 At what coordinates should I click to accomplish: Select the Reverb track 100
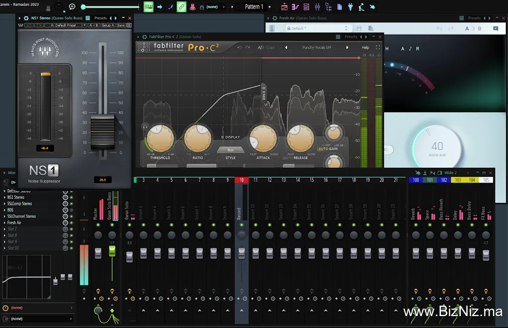tap(416, 180)
